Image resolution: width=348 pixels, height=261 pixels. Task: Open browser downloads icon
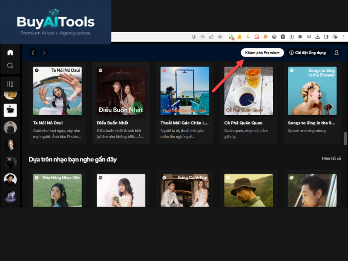click(x=318, y=37)
